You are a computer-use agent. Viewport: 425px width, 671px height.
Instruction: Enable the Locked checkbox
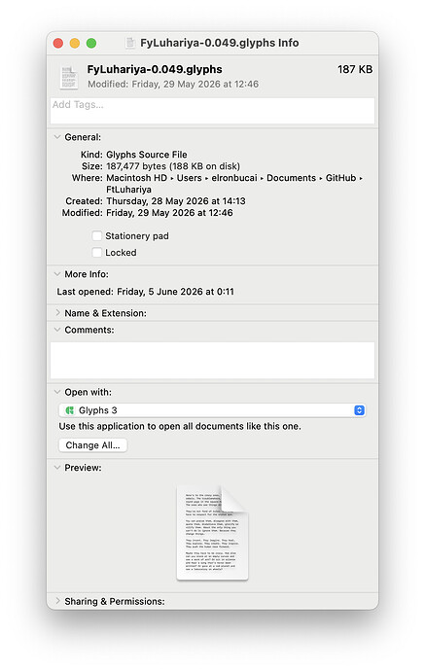(x=97, y=253)
